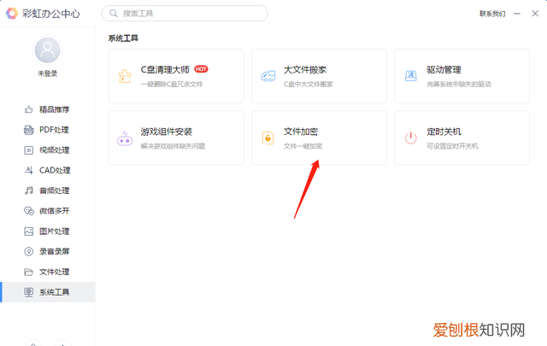Open the 游戏组件安装 tool title
The image size is (547, 346).
(x=167, y=132)
